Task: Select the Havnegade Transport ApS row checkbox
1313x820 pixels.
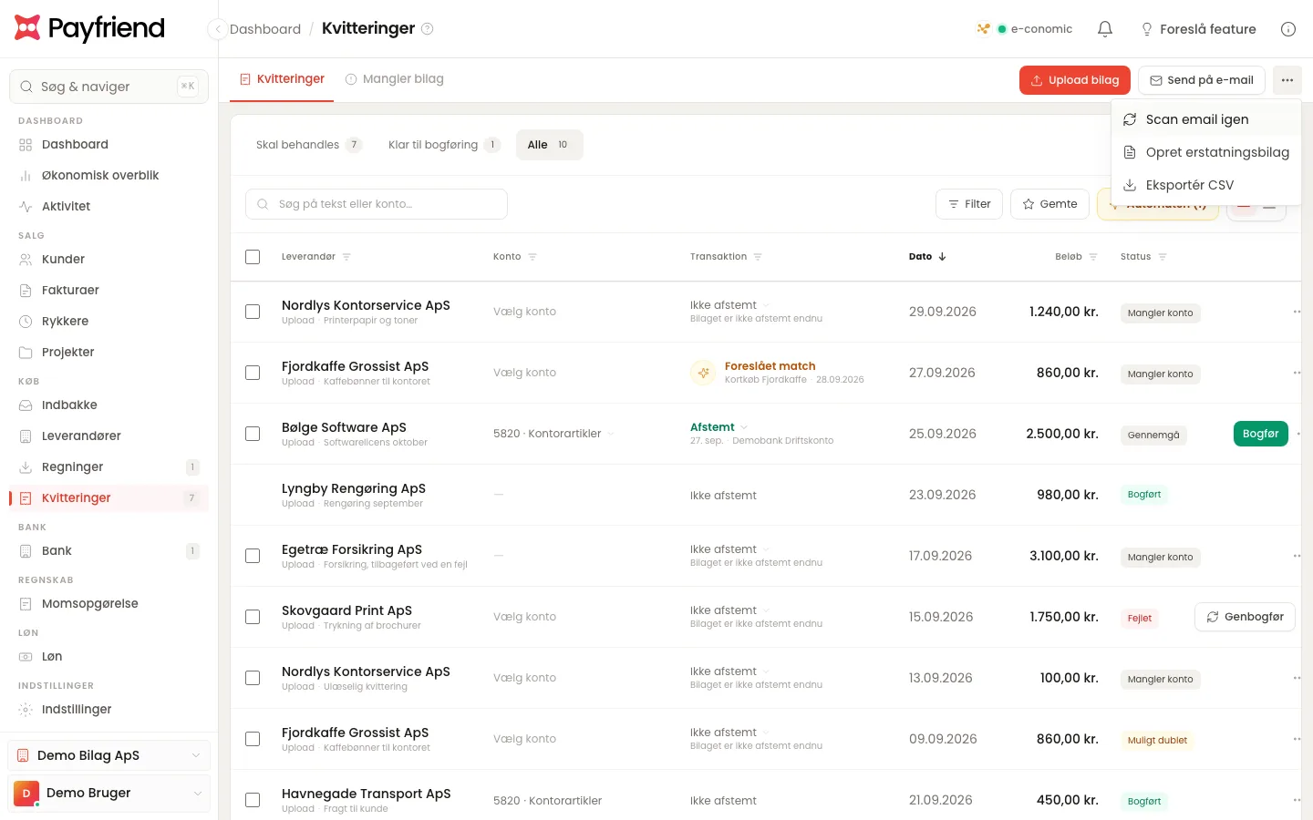Action: pyautogui.click(x=253, y=800)
